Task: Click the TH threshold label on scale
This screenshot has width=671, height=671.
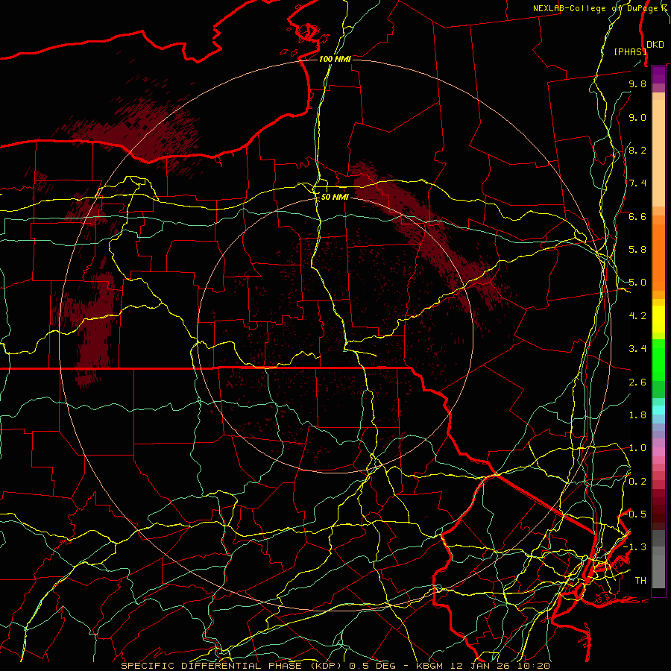Action: [x=640, y=581]
